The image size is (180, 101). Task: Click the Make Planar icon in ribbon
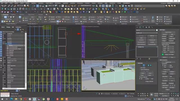click(153, 19)
